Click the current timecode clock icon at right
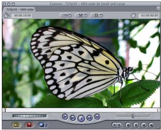161x130 pixels. 133,15
